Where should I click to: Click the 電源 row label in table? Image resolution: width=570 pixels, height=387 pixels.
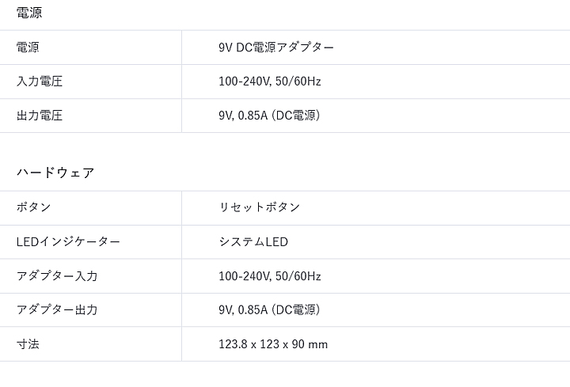point(28,47)
